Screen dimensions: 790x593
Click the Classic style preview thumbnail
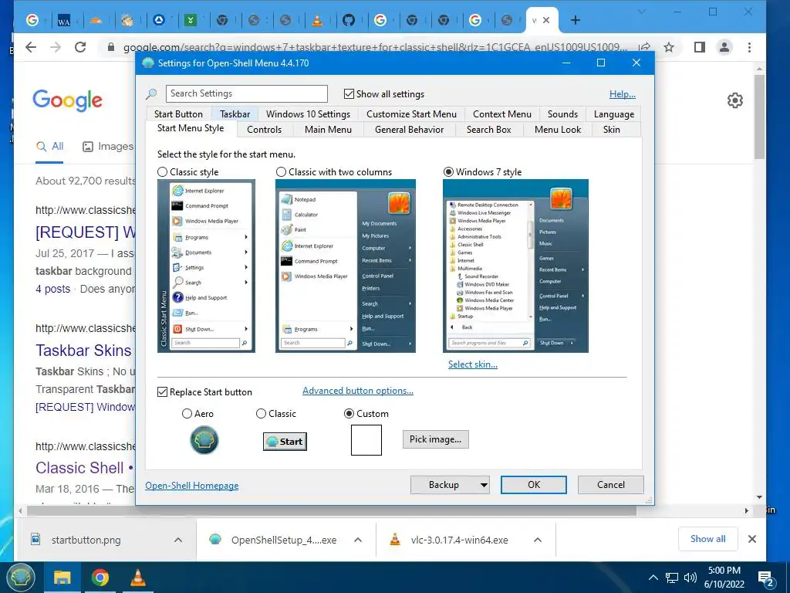point(206,266)
